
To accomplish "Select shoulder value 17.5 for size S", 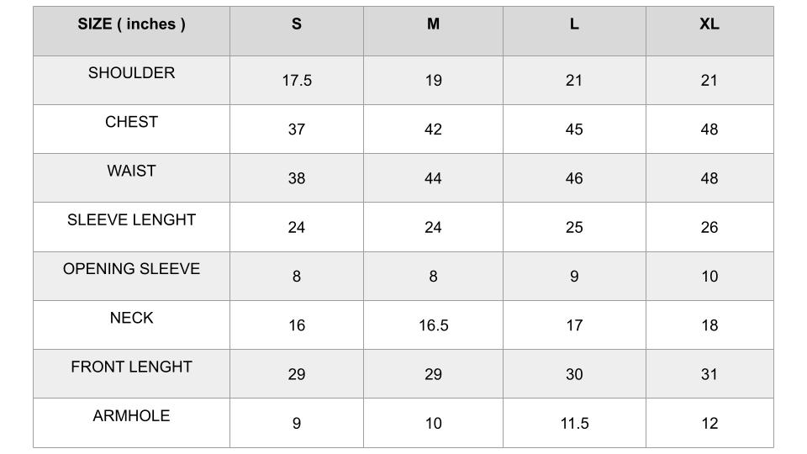I will coord(297,81).
